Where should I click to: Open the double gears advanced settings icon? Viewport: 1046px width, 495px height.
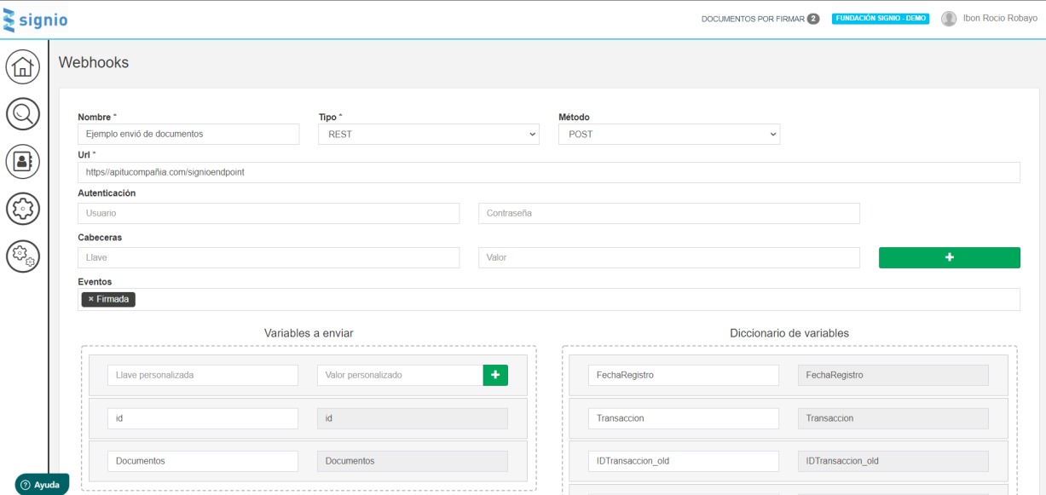coord(23,256)
